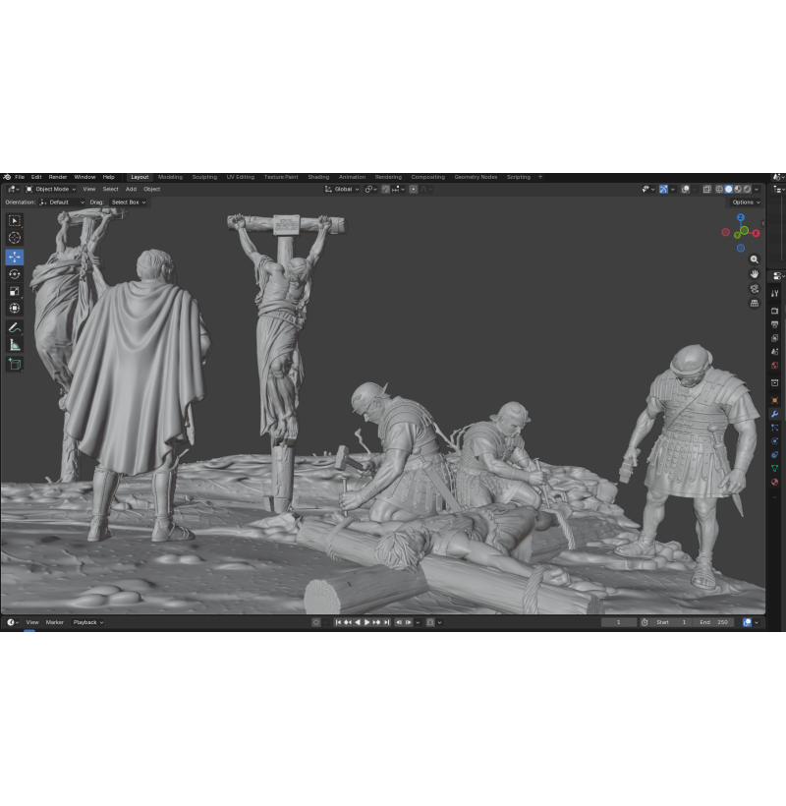Image resolution: width=786 pixels, height=806 pixels.
Task: Open the Modifiers wrench tab
Action: pyautogui.click(x=774, y=414)
